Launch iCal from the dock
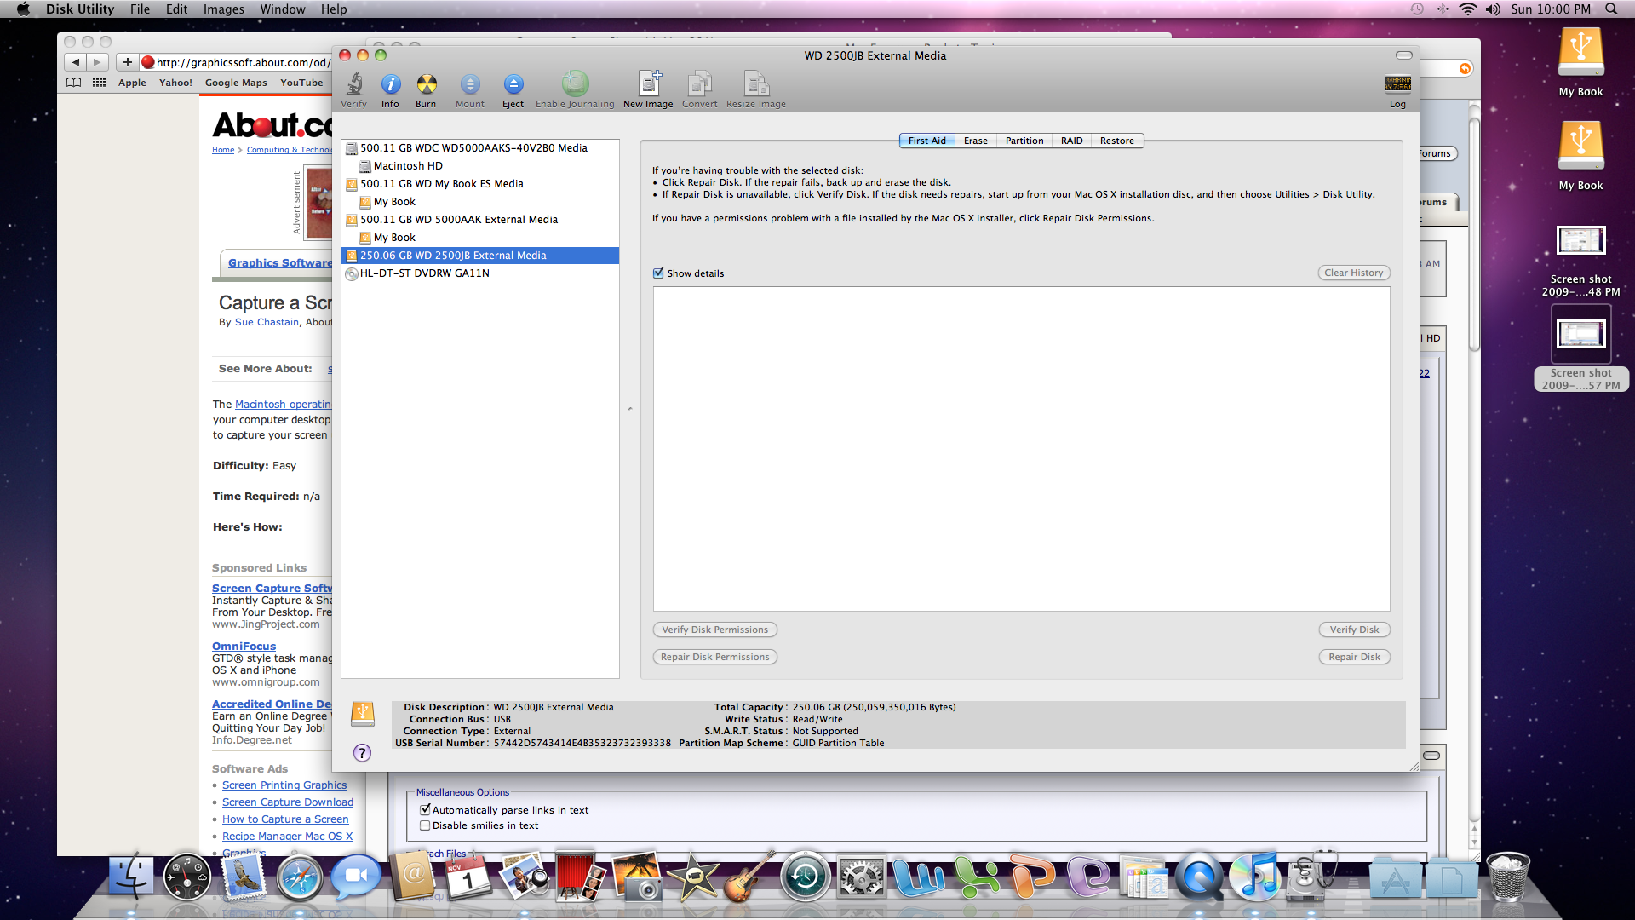The height and width of the screenshot is (920, 1635). pyautogui.click(x=468, y=877)
